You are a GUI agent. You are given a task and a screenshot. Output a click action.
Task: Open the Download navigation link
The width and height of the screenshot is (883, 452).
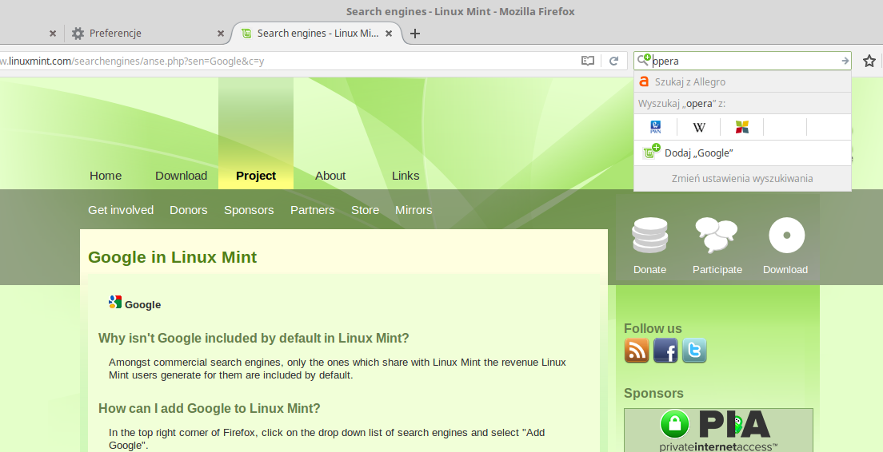[181, 176]
